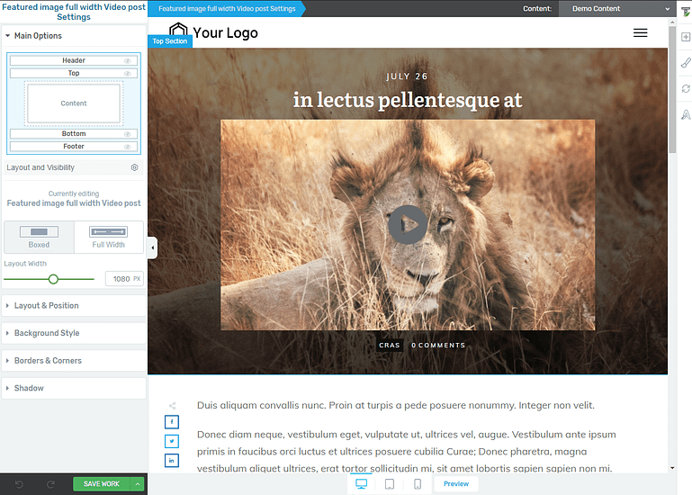Click the Duis aliquam convallis paragraph
This screenshot has width=692, height=495.
[396, 405]
